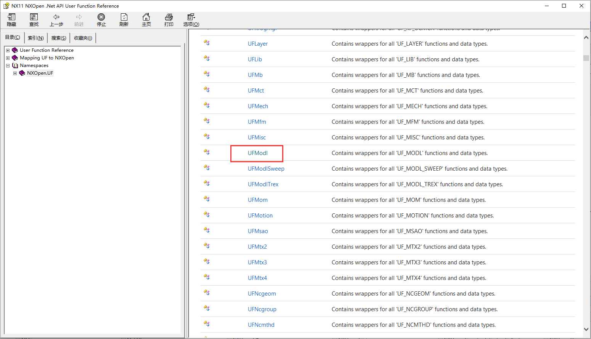Expand the Mapping UF to NXOpen node
591x339 pixels.
8,58
